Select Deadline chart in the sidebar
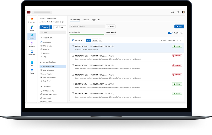Image resolution: width=212 pixels, height=135 pixels. pos(53,67)
